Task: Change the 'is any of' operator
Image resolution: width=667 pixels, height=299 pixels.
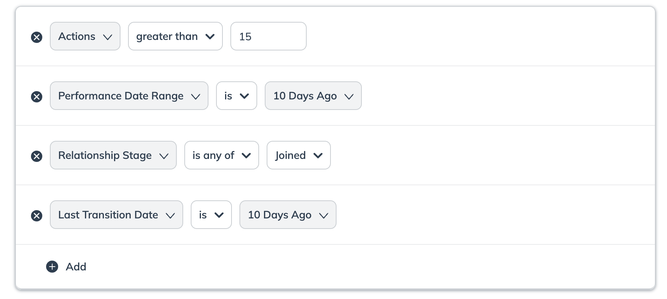Action: [x=221, y=156]
